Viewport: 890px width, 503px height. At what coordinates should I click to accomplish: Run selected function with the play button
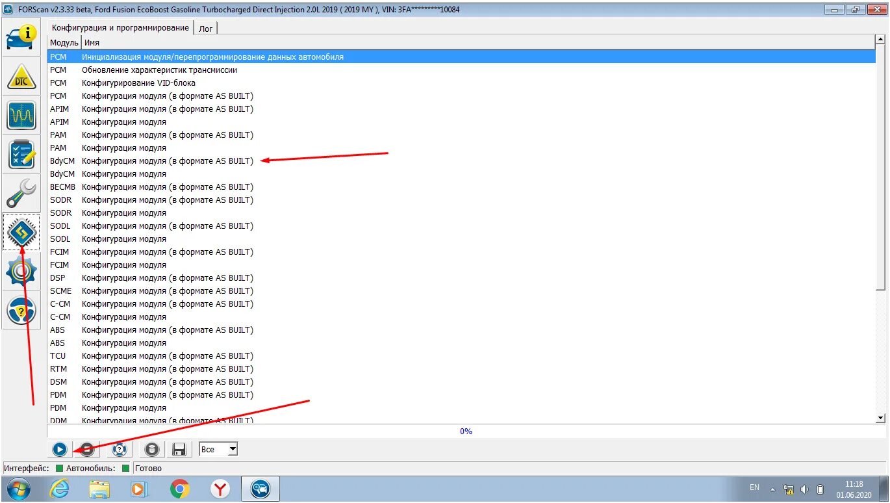(x=59, y=449)
